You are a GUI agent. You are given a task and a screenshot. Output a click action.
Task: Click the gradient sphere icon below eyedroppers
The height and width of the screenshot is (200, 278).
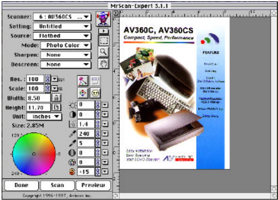click(72, 153)
